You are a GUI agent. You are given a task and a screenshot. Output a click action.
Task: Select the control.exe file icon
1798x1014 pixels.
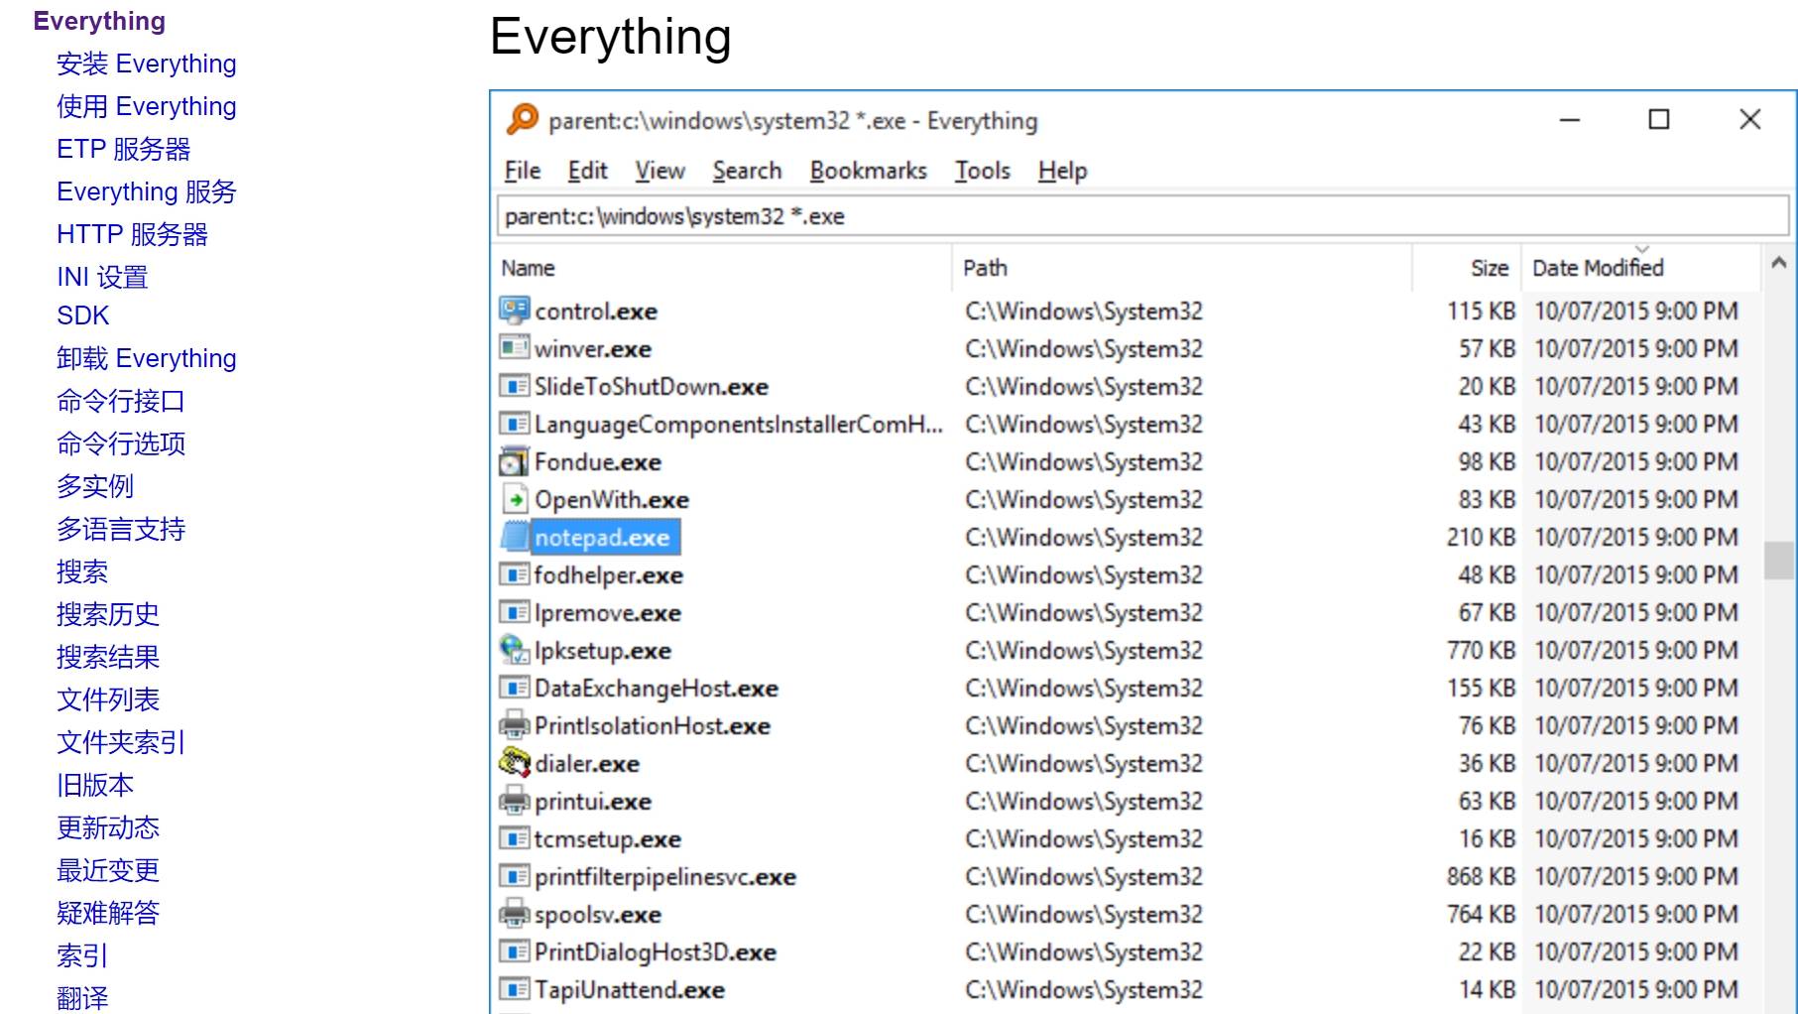pyautogui.click(x=514, y=311)
